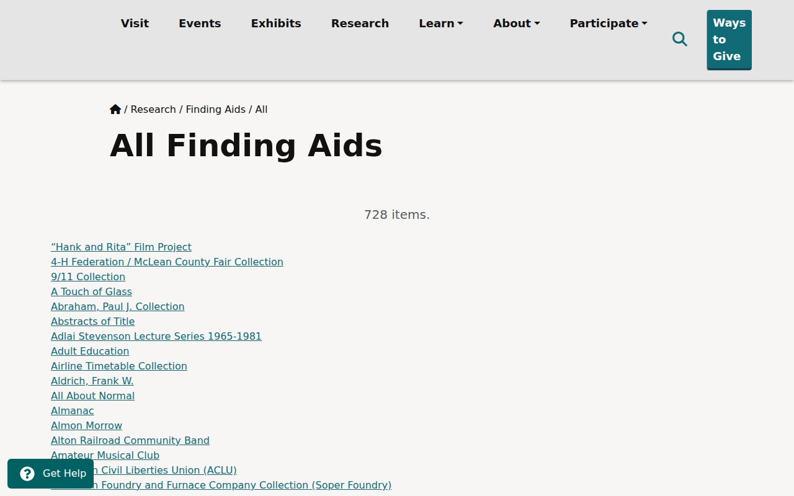Click the 728 items count text

click(397, 215)
